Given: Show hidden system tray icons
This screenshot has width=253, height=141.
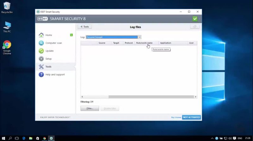Looking at the screenshot, I should [x=212, y=138].
